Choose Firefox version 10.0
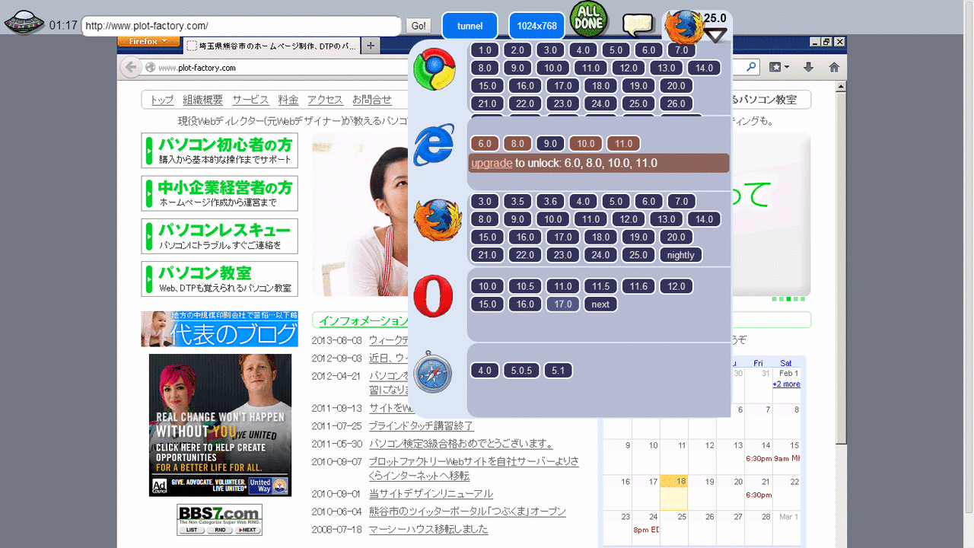This screenshot has height=548, width=974. [553, 219]
